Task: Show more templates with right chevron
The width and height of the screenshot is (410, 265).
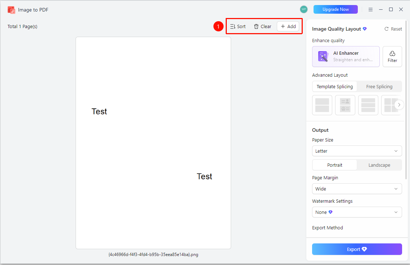Action: point(399,105)
